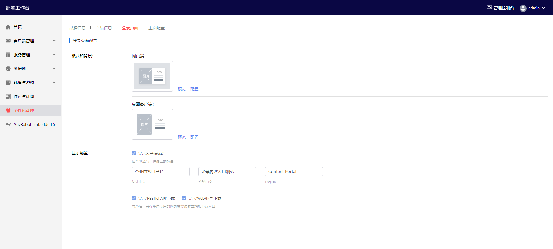Click the 客户端管理 sidebar icon

(8, 41)
